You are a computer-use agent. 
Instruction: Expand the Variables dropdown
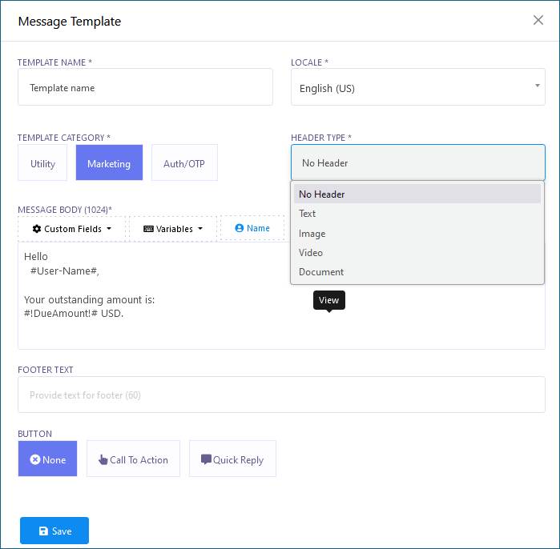[173, 229]
